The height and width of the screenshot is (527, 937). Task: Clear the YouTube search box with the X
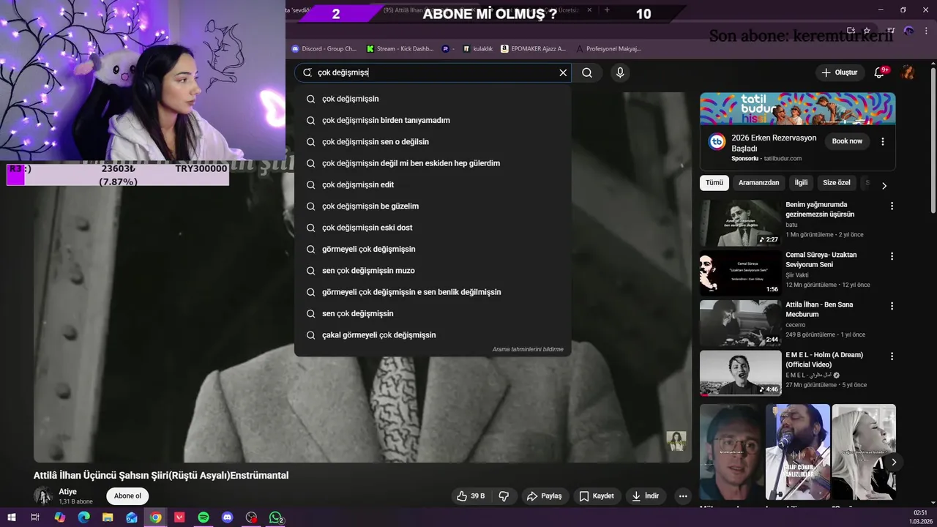[x=563, y=72]
